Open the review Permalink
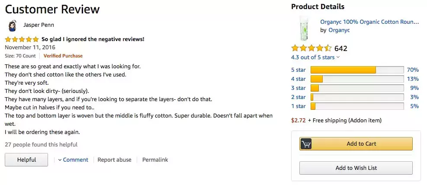 (x=155, y=160)
